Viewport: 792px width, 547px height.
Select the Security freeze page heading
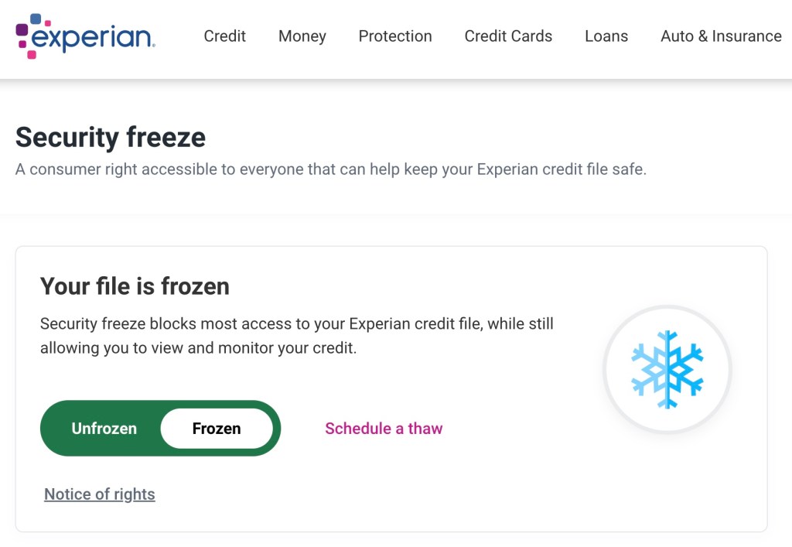tap(111, 137)
